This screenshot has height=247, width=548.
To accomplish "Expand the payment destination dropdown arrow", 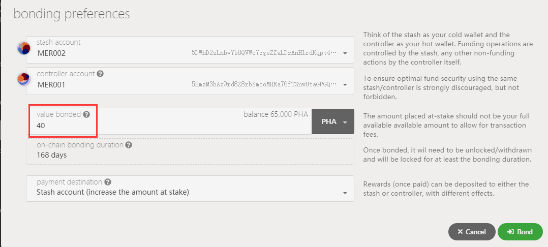I will tap(345, 193).
